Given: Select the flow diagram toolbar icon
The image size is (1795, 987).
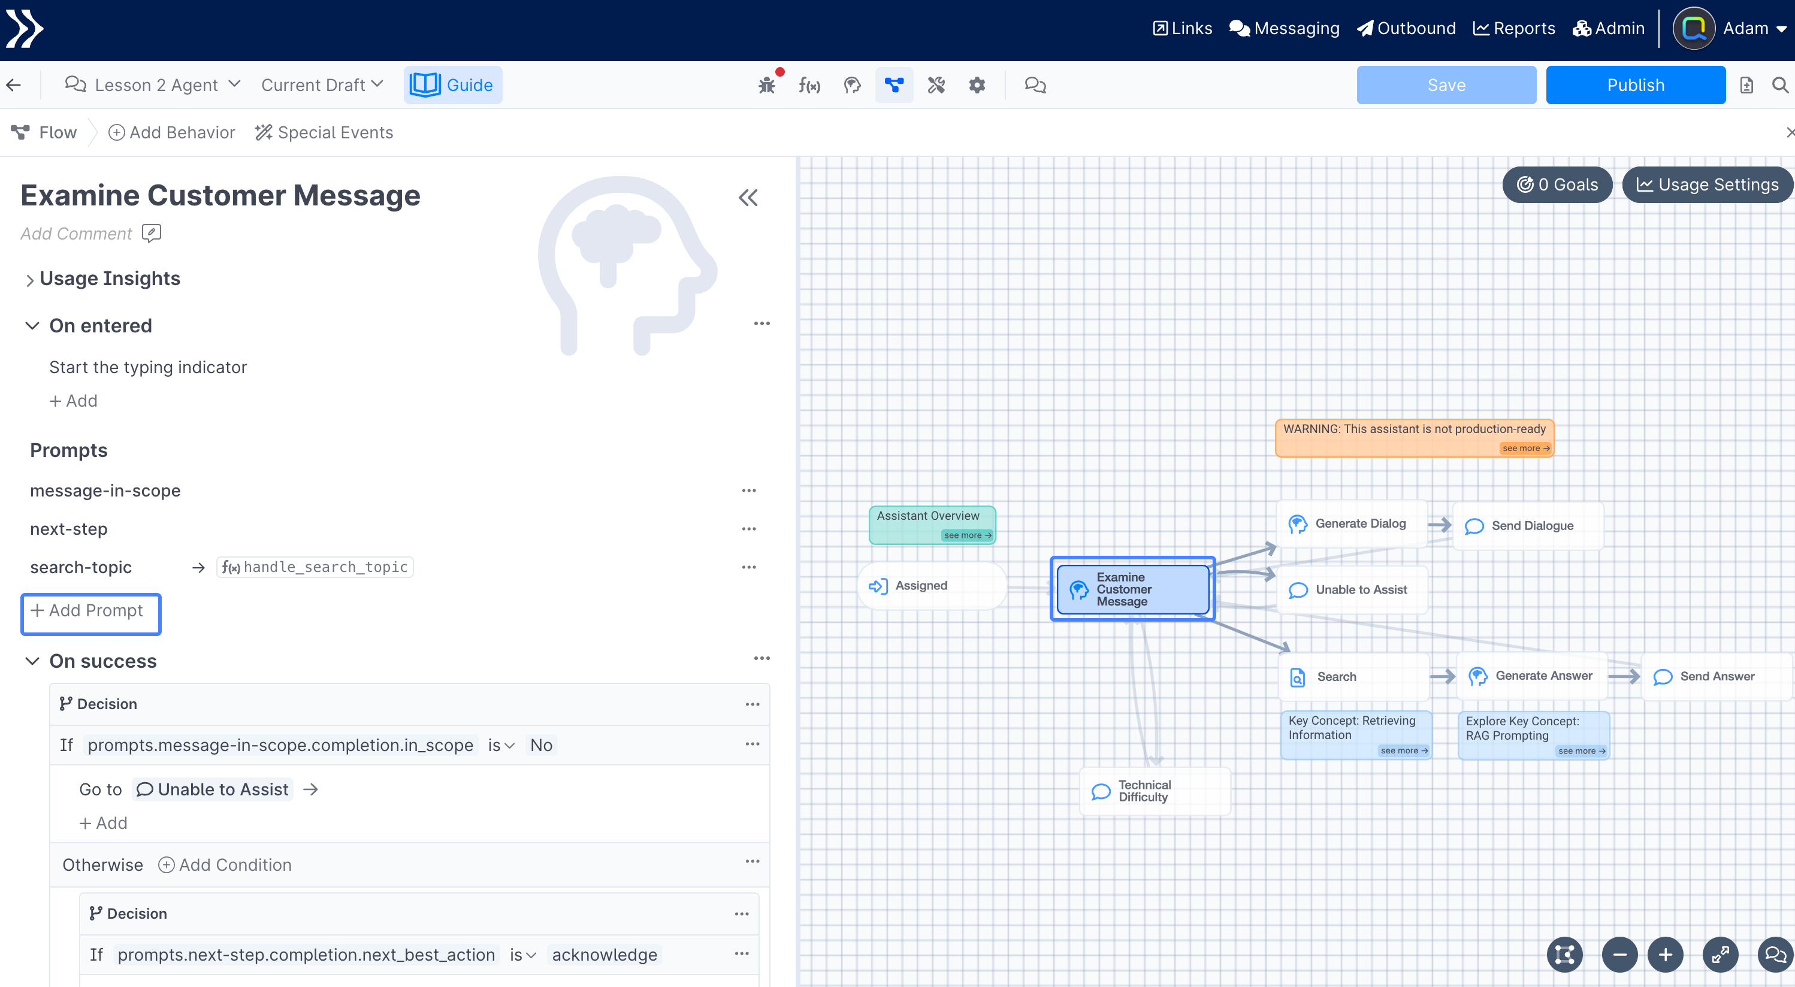Looking at the screenshot, I should pyautogui.click(x=894, y=85).
